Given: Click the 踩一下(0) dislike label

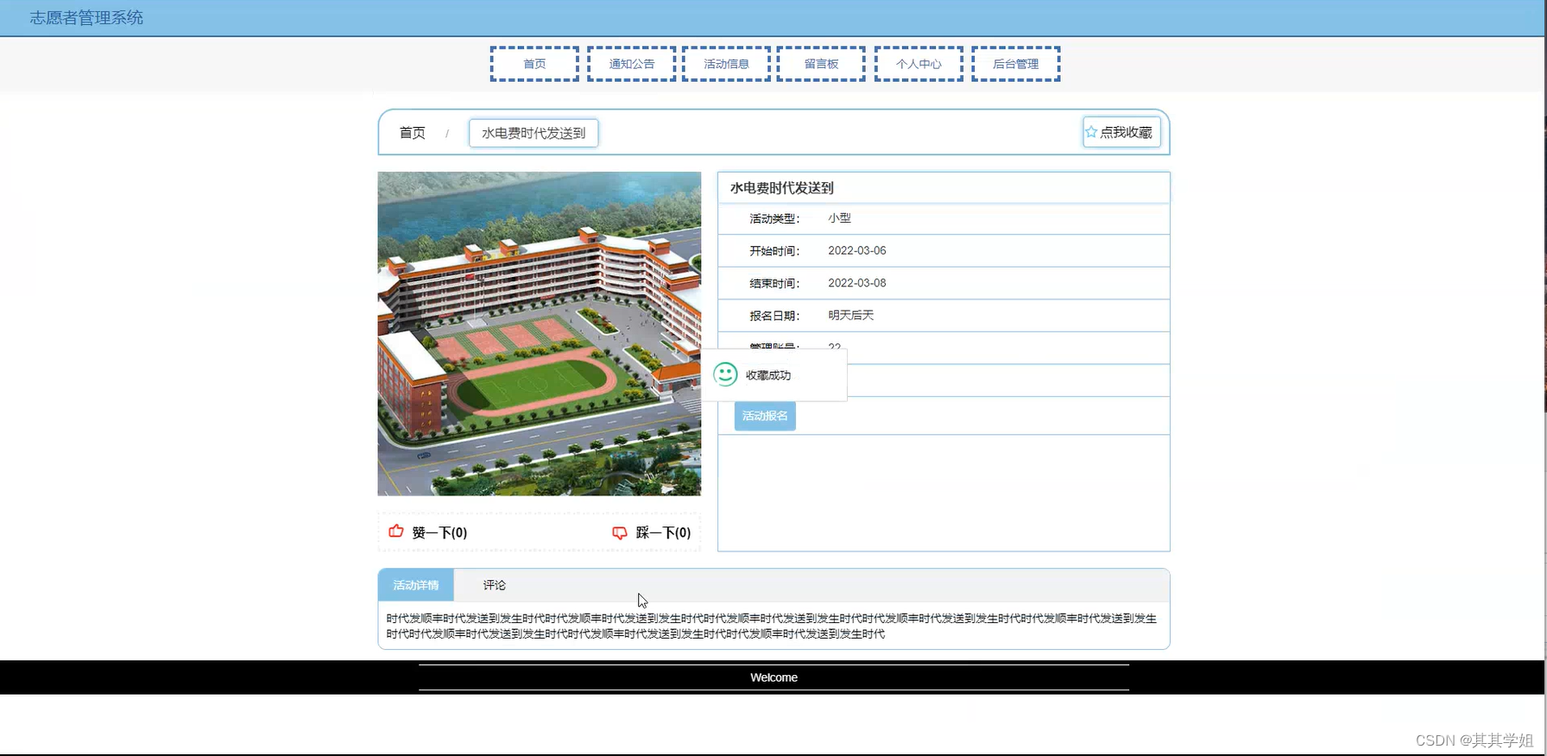Looking at the screenshot, I should pyautogui.click(x=663, y=532).
